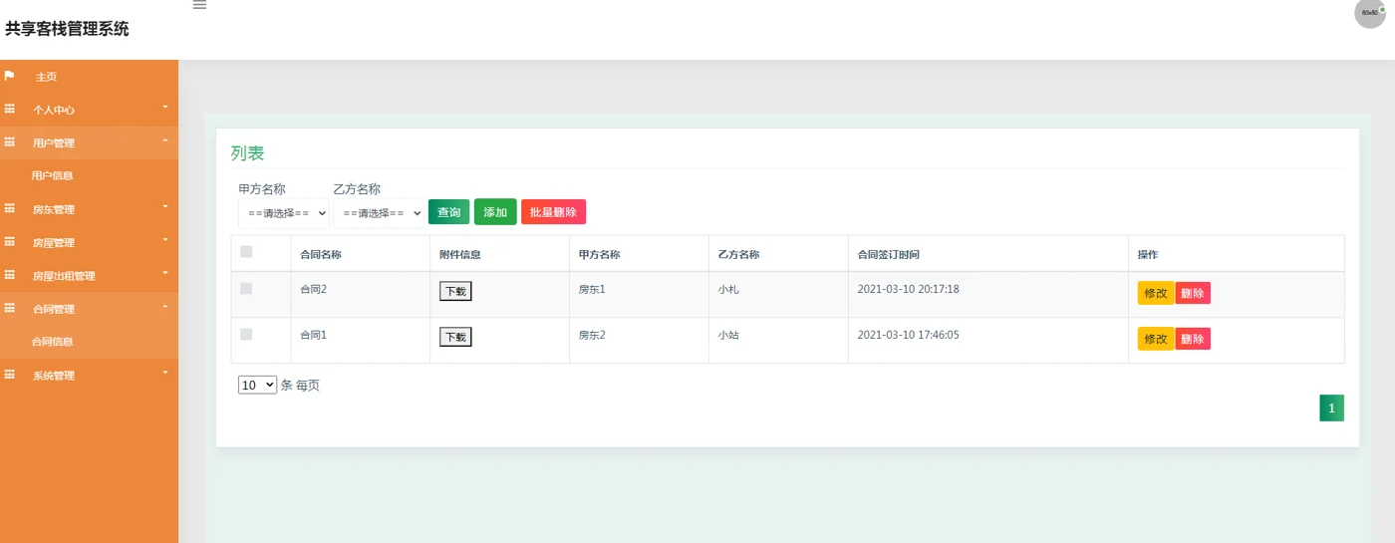The height and width of the screenshot is (543, 1395).
Task: Select cell text 小站
Action: tap(728, 335)
